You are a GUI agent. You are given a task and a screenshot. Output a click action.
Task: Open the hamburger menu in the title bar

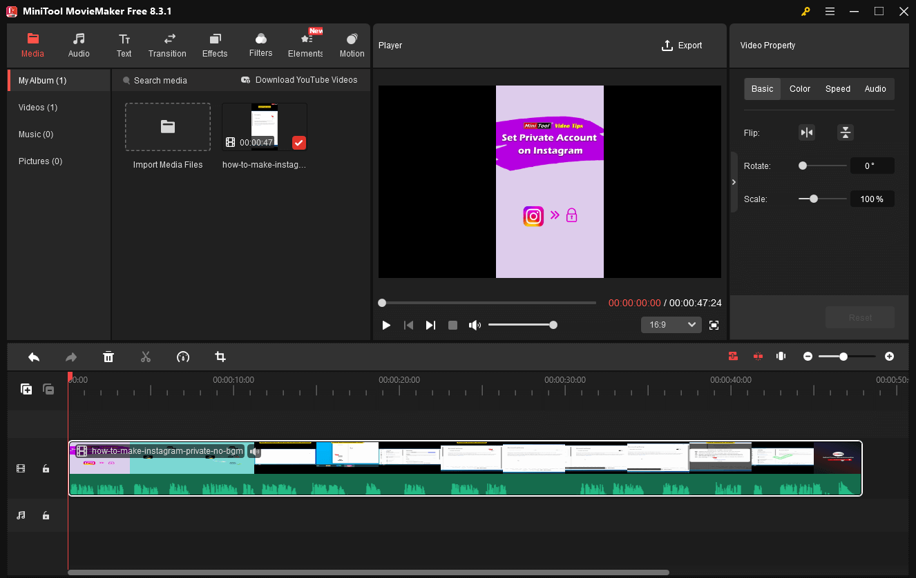830,11
